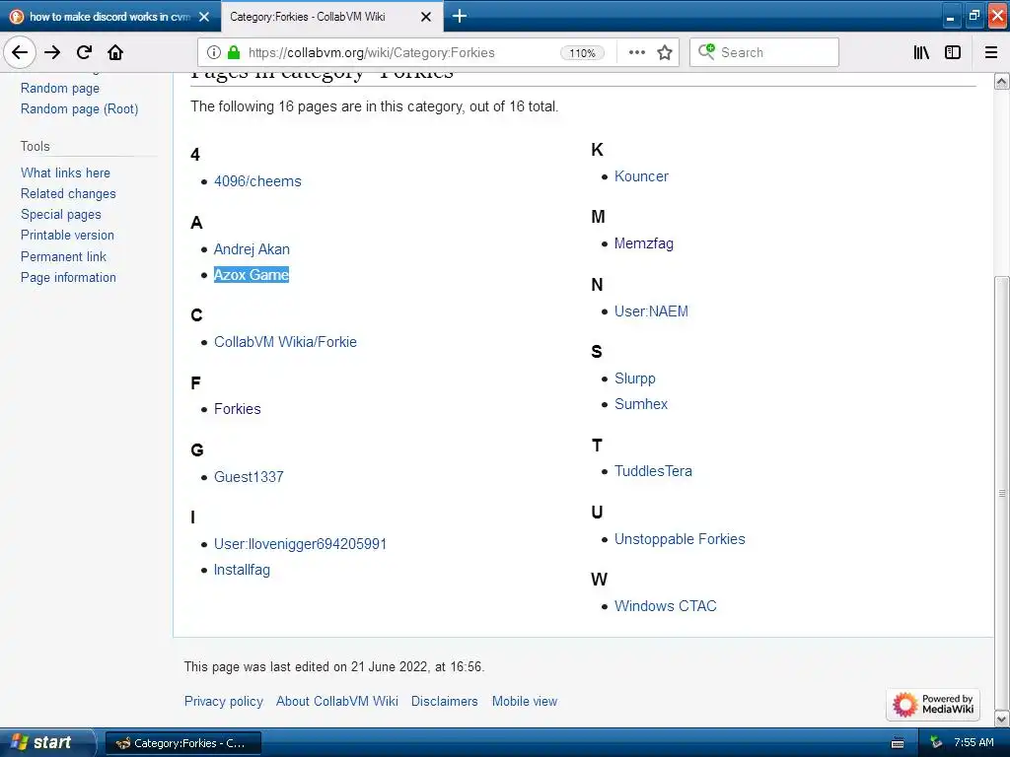Screen dimensions: 1010x757
Task: Click the scrollbar up arrow
Action: click(1001, 81)
